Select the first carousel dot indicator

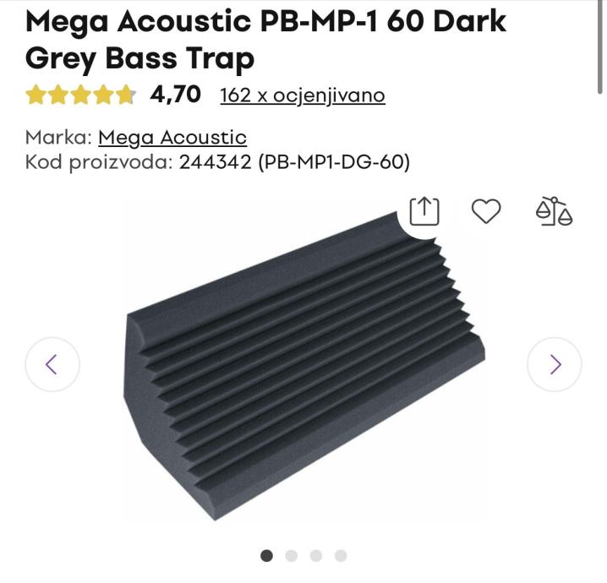[266, 556]
